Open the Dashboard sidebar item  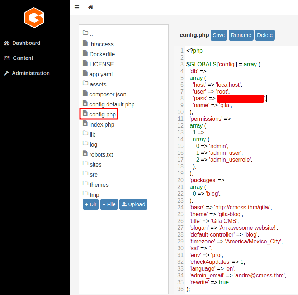pyautogui.click(x=22, y=43)
